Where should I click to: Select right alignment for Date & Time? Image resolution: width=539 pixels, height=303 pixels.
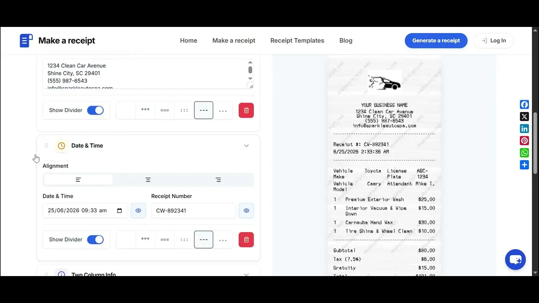(x=218, y=180)
